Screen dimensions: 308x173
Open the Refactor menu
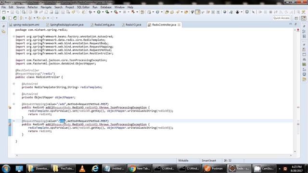pyautogui.click(x=33, y=7)
